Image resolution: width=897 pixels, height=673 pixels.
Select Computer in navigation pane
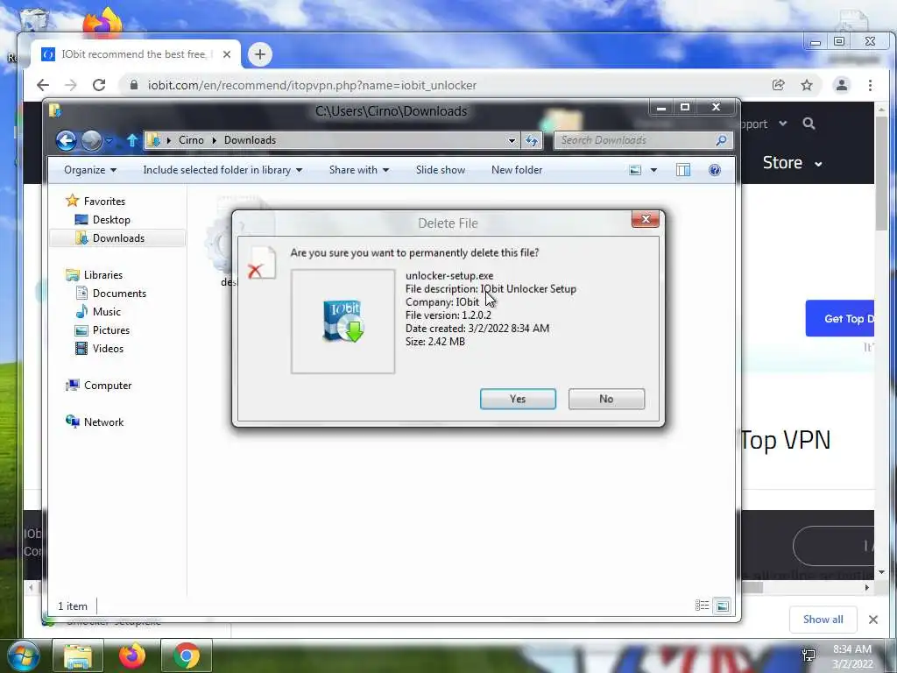coord(108,386)
